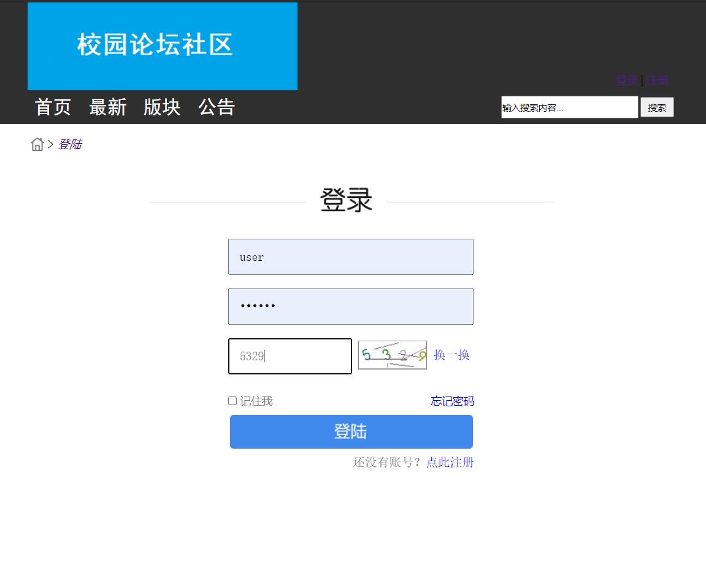The image size is (706, 588).
Task: Open the 版块 navigation menu item
Action: 162,107
